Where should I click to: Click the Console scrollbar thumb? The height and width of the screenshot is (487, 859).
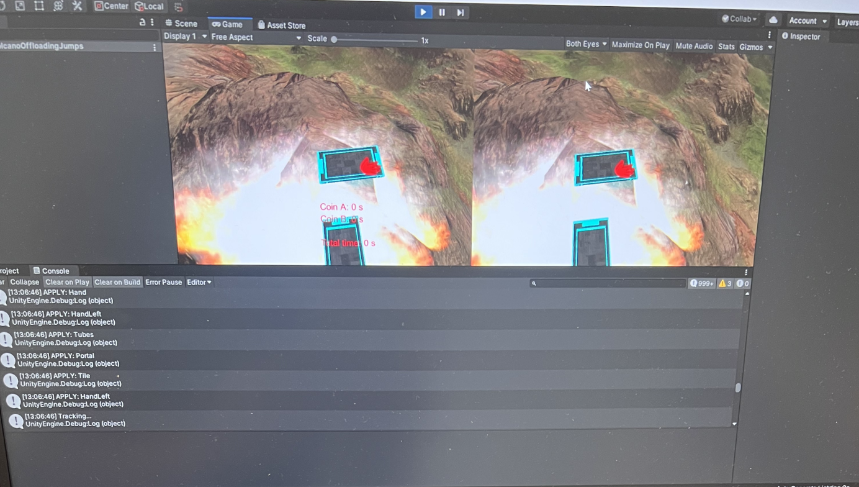point(738,388)
